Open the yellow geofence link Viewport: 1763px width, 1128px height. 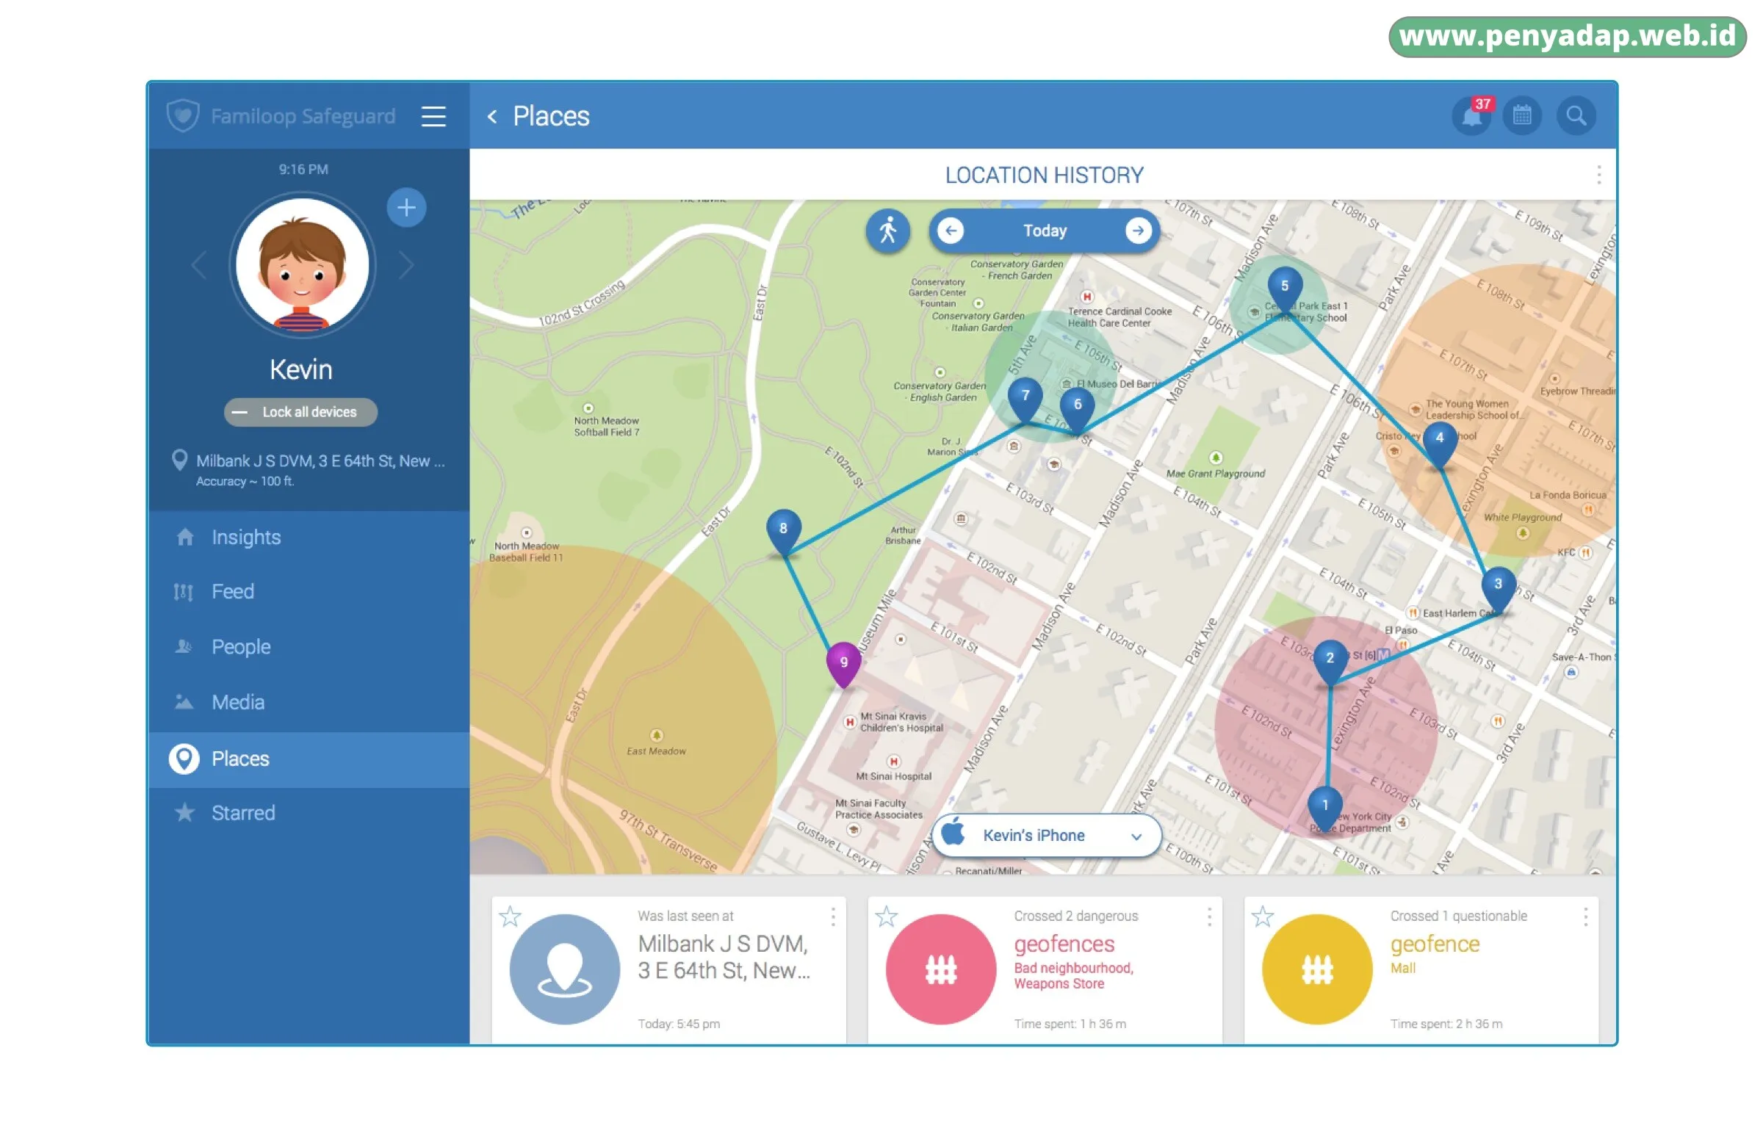click(1435, 944)
